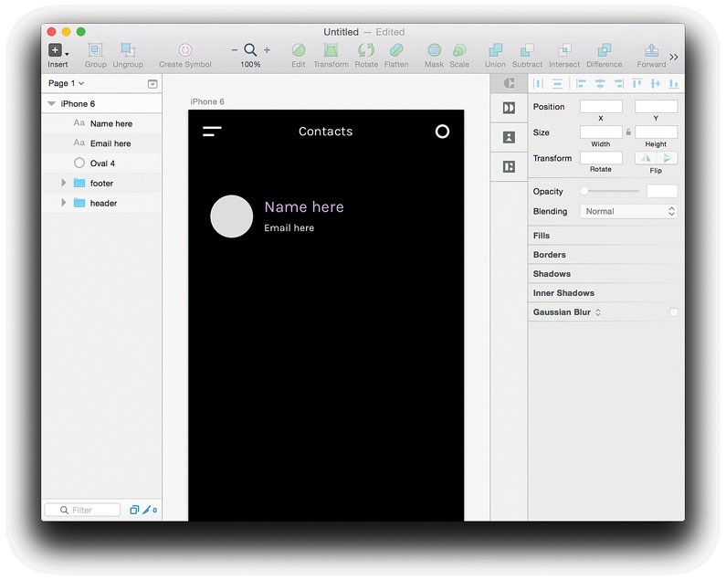This screenshot has height=580, width=726.
Task: Click the Position Y field
Action: point(656,107)
